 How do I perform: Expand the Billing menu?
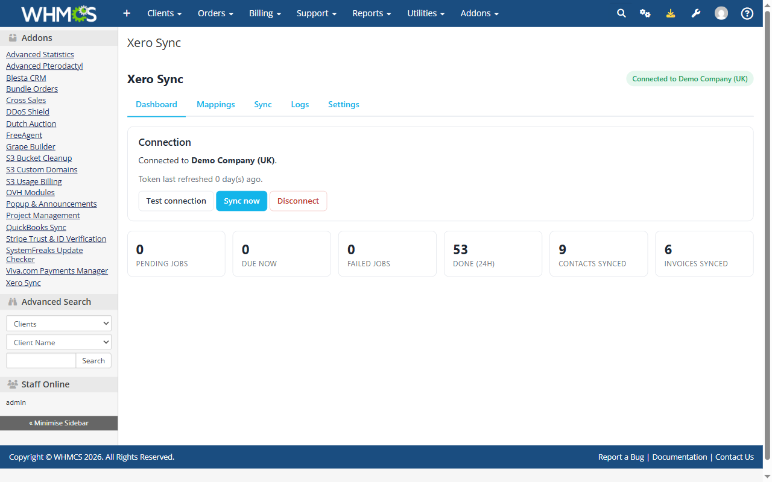tap(265, 13)
